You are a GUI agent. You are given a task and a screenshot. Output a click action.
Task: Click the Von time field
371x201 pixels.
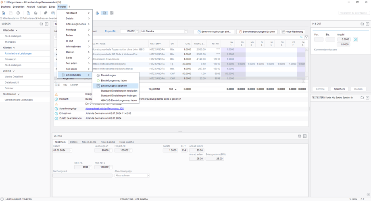click(319, 40)
